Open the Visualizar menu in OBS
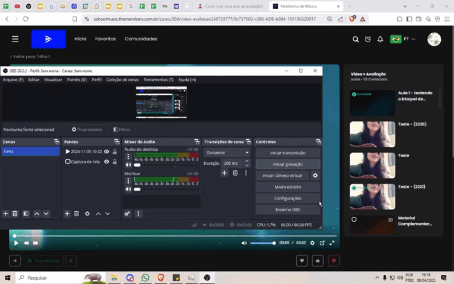Viewport: 454px width, 284px height. pyautogui.click(x=53, y=80)
